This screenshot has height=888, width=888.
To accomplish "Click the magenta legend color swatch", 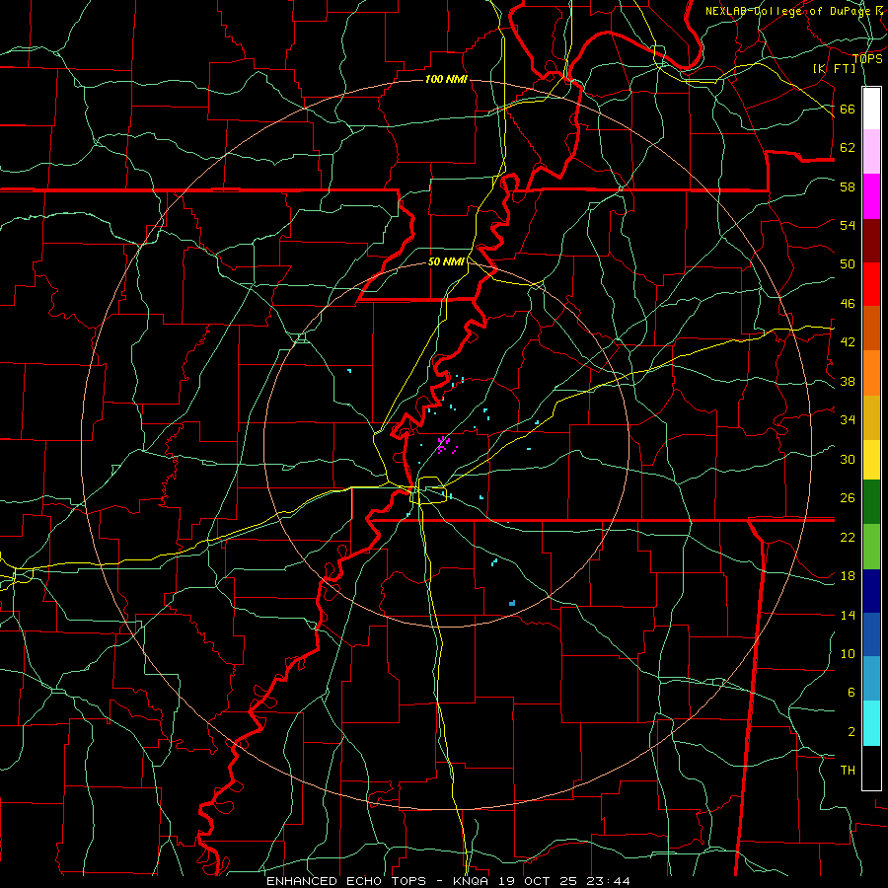I will pos(871,196).
